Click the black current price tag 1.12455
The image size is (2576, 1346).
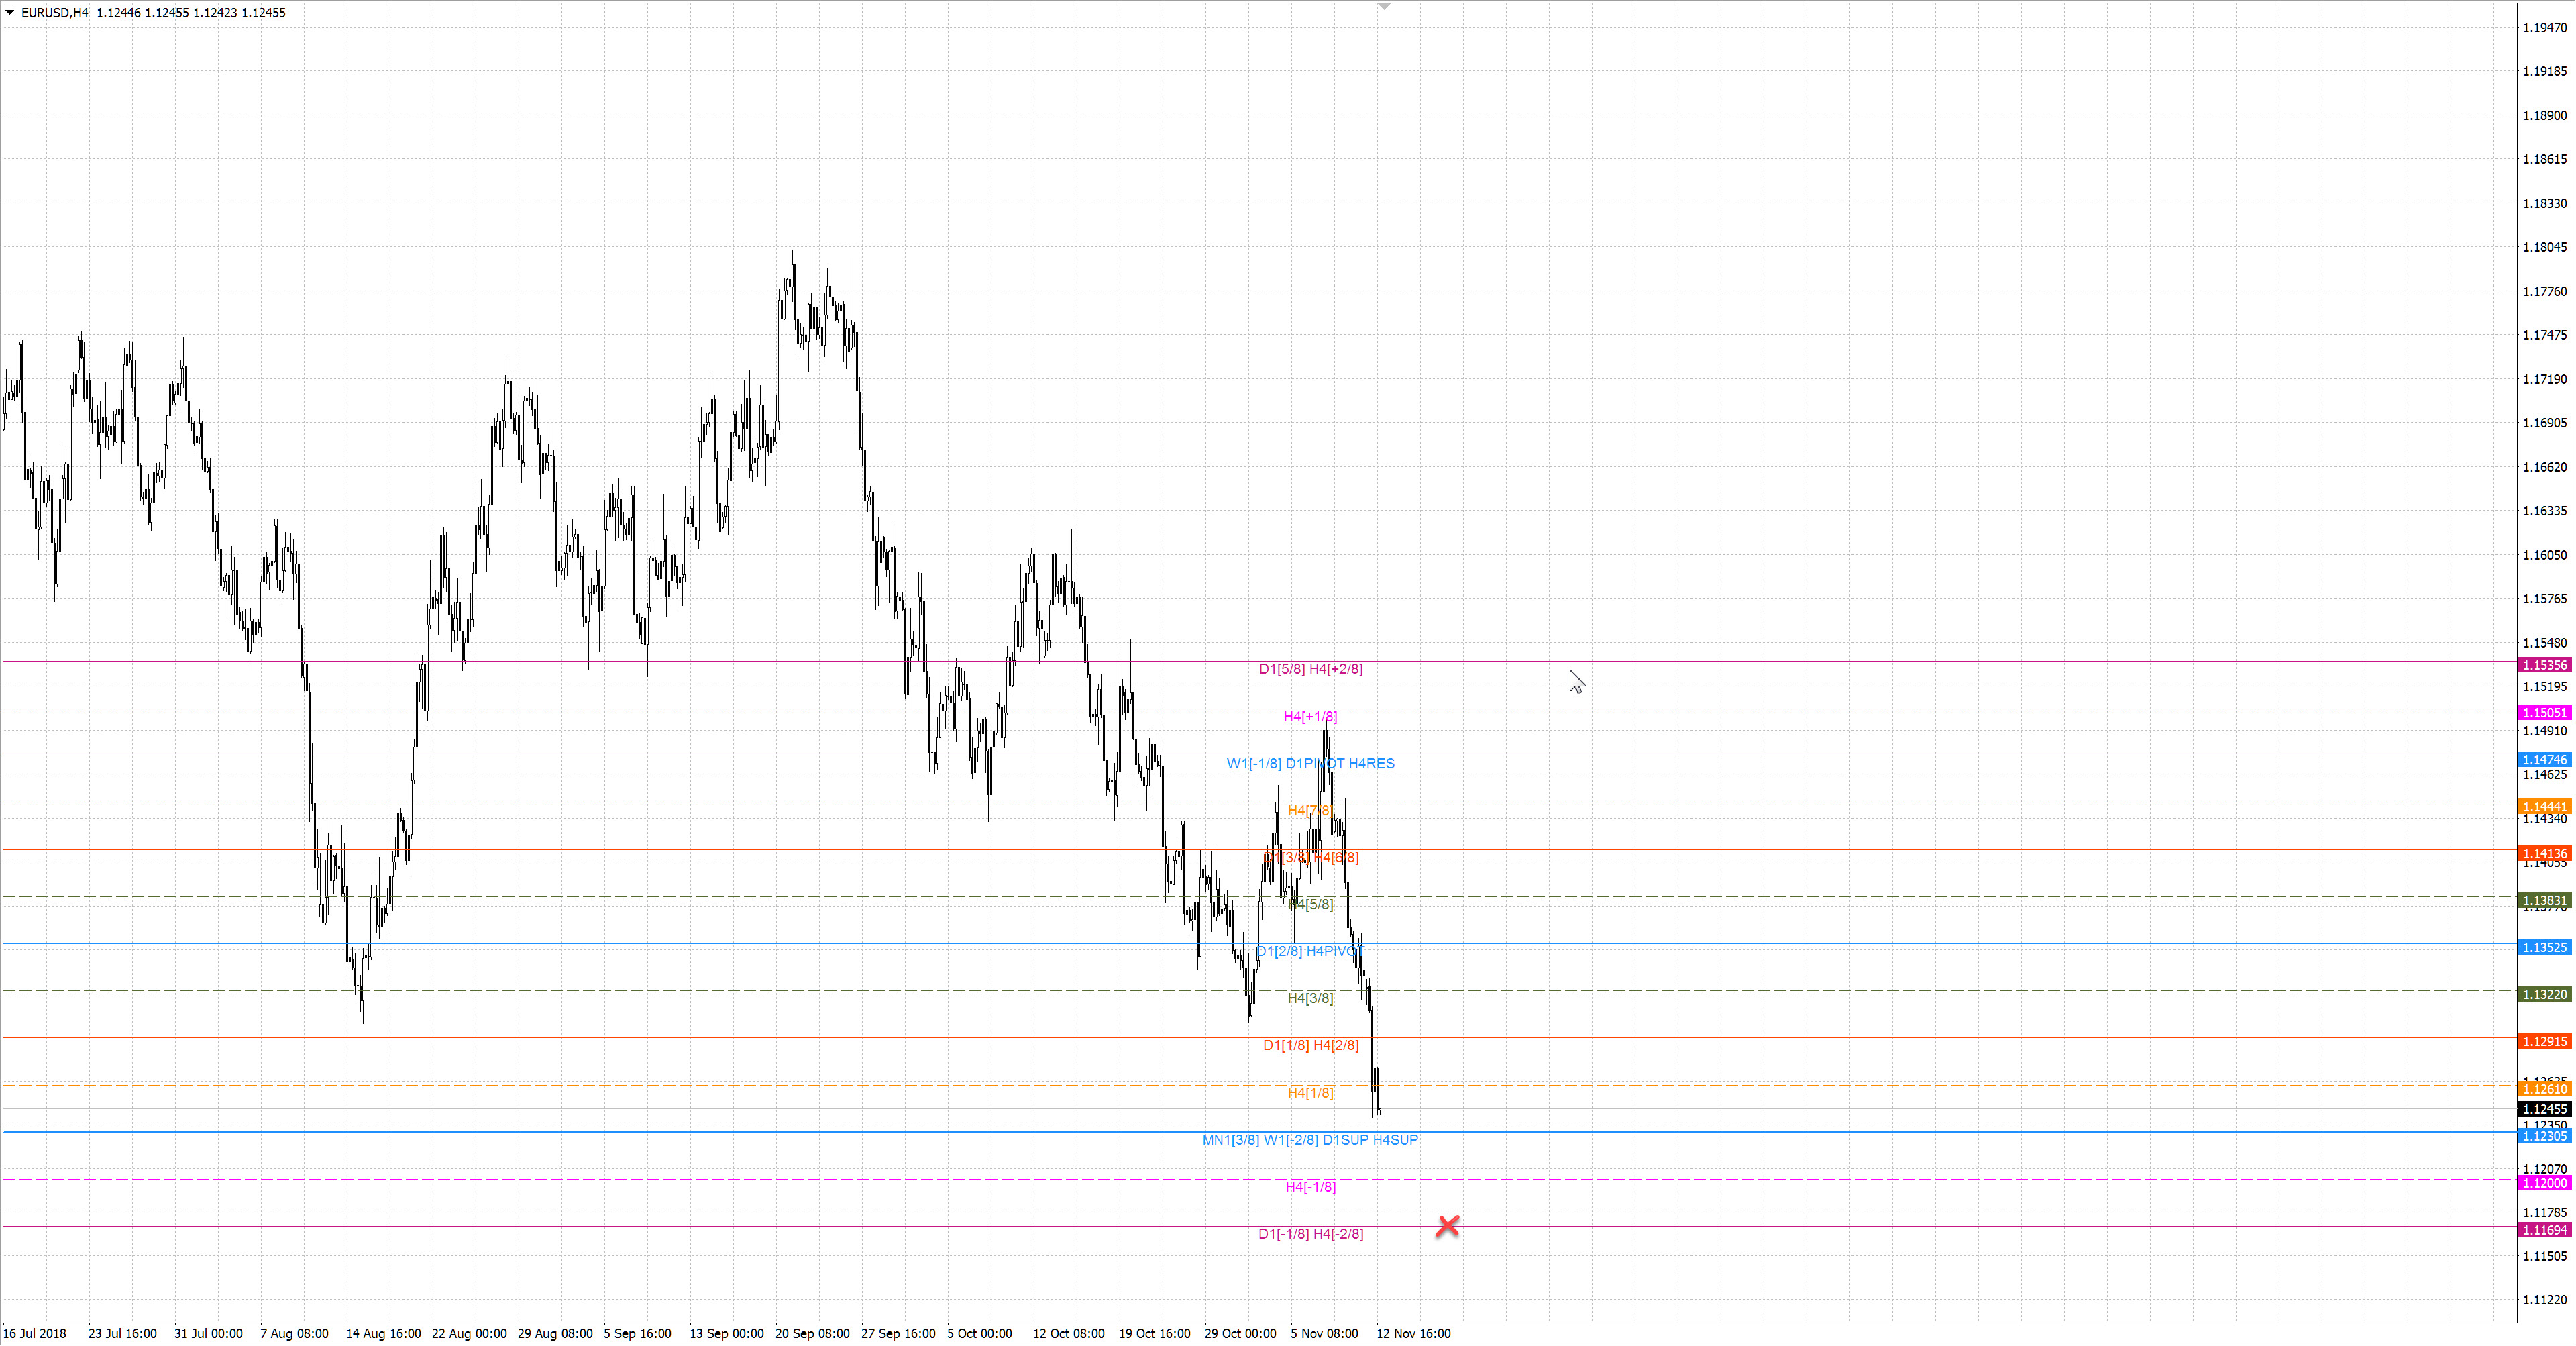[2544, 1109]
